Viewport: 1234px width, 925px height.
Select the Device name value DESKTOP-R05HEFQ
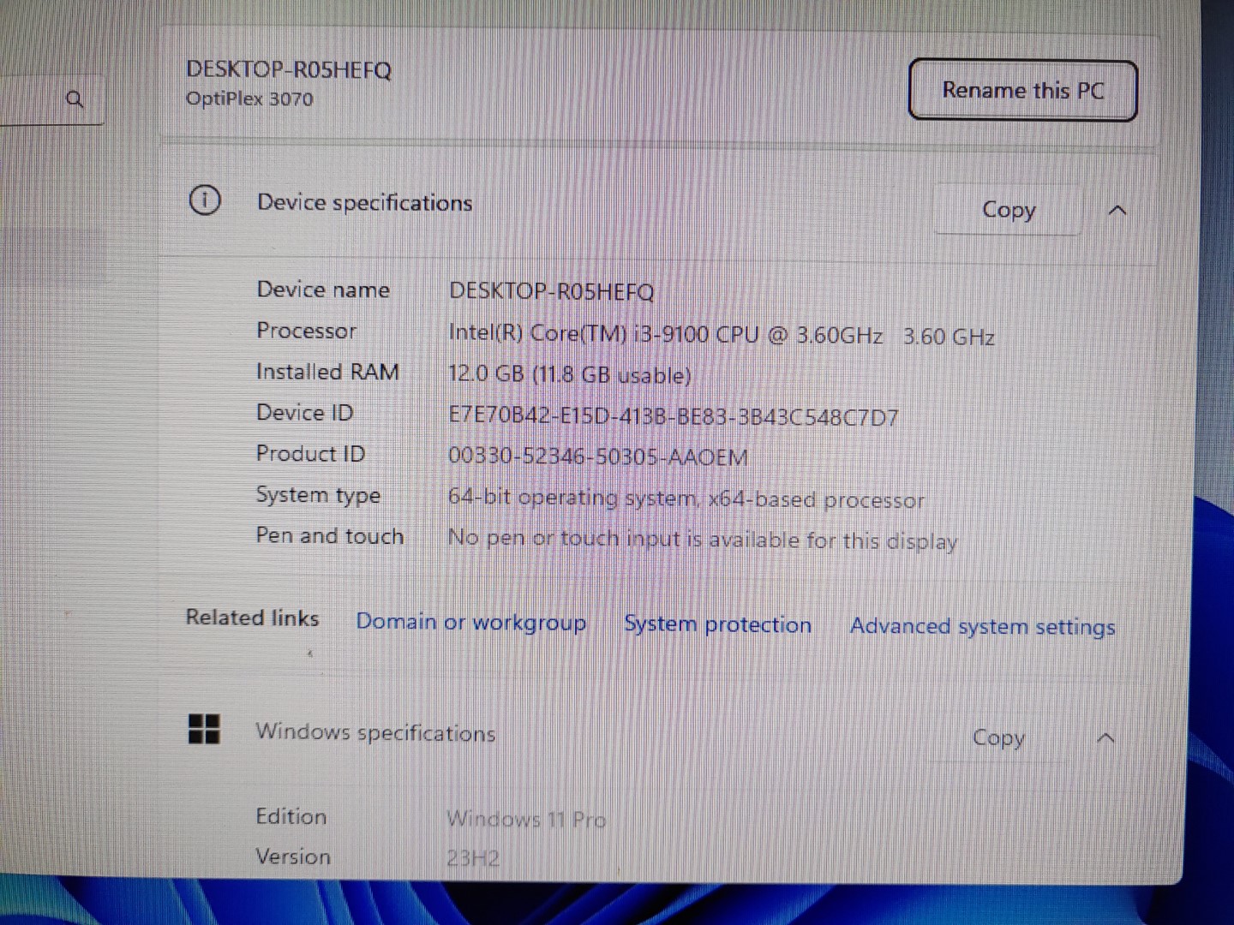pos(552,291)
